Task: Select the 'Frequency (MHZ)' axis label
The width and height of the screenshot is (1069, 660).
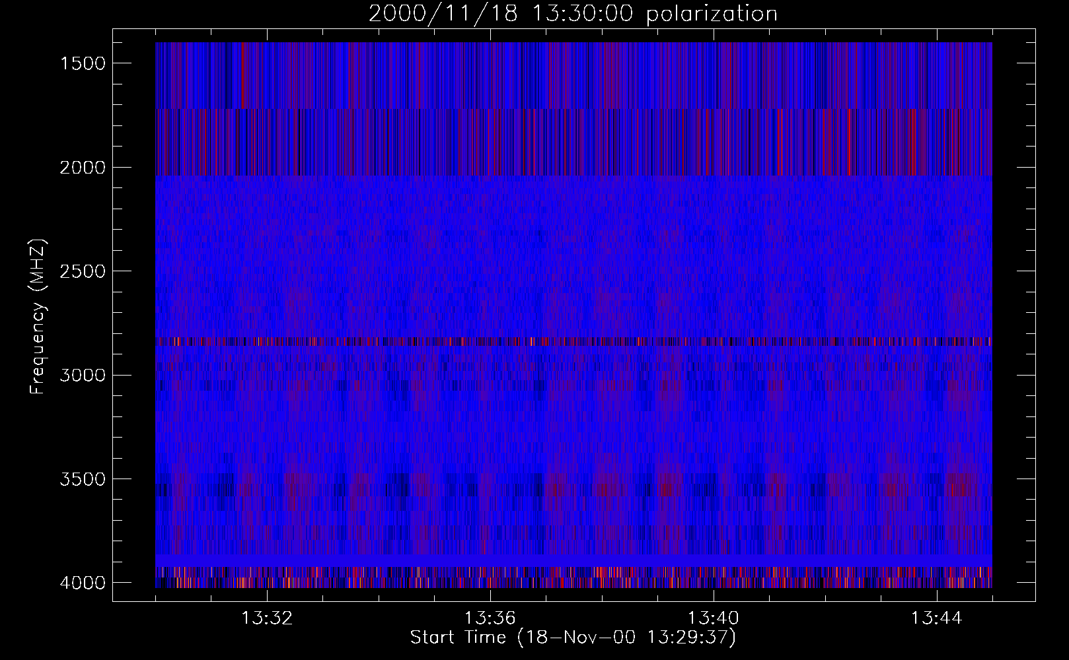Action: pos(38,317)
